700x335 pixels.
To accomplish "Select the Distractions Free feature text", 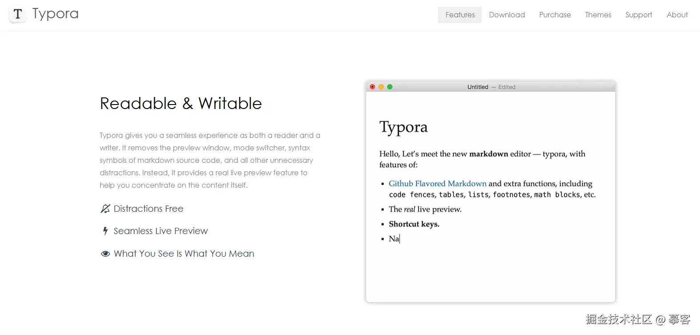I will [x=148, y=209].
